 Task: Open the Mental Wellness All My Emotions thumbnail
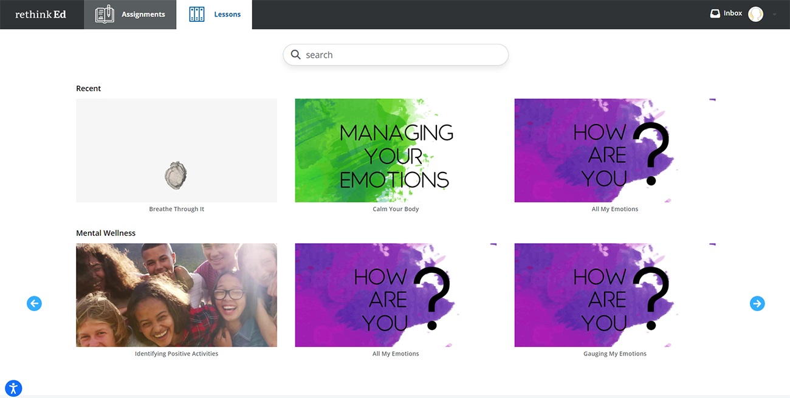396,295
